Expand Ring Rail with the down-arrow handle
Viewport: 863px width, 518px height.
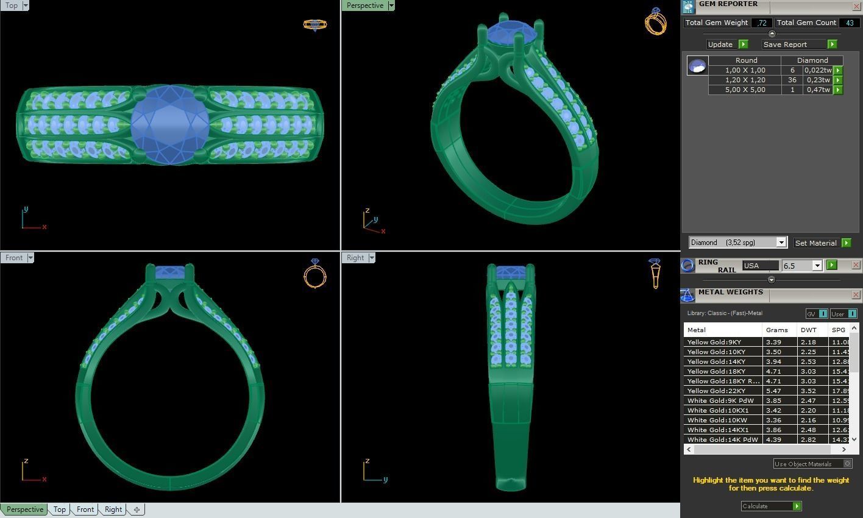[x=772, y=280]
